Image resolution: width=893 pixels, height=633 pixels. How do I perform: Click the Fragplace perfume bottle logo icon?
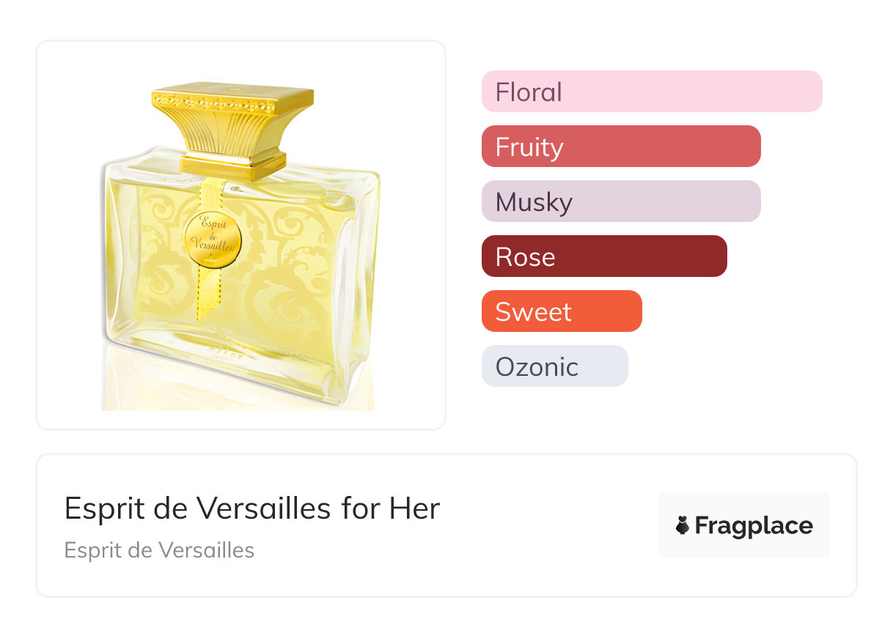pyautogui.click(x=683, y=526)
